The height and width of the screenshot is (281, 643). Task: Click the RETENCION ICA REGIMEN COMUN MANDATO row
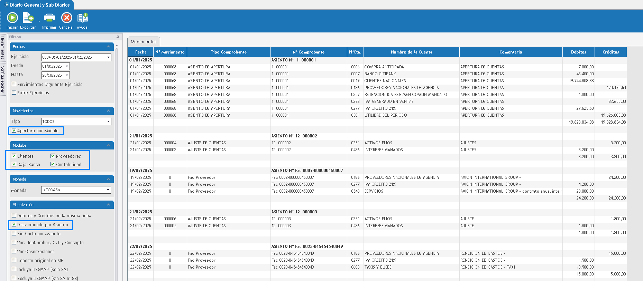point(377,95)
